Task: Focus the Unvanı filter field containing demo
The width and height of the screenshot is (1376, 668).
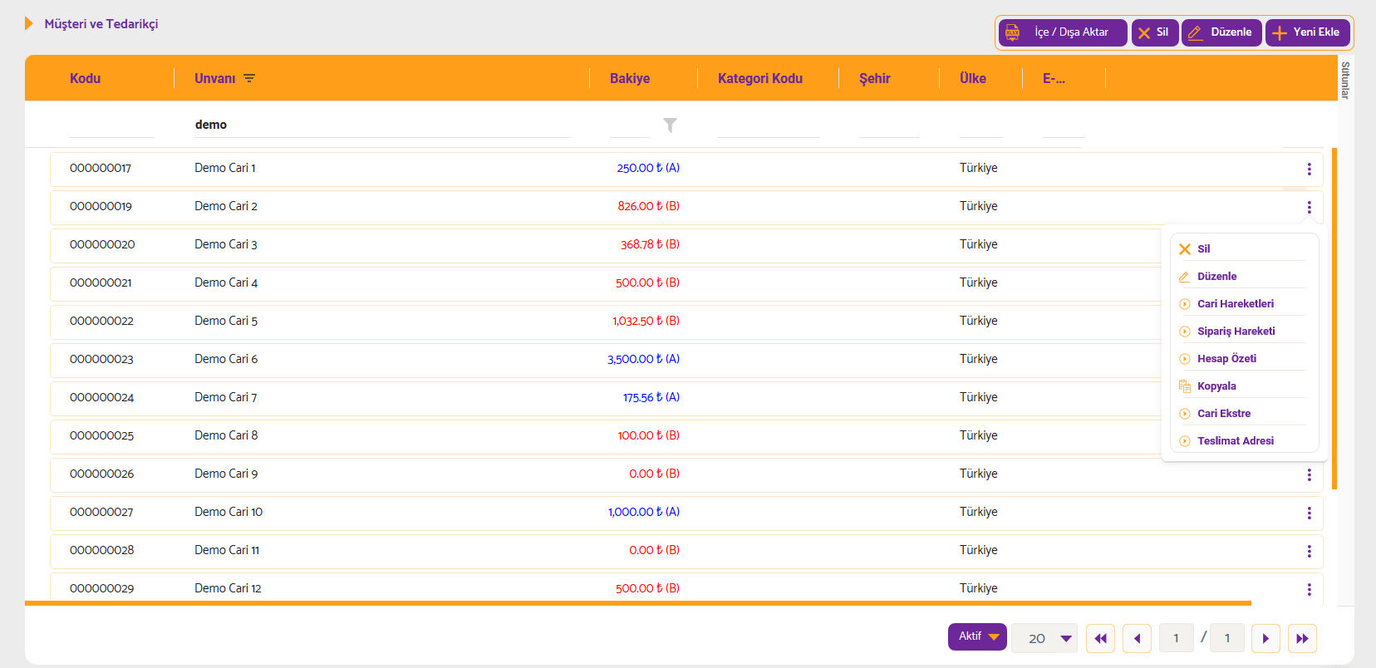Action: (x=382, y=125)
